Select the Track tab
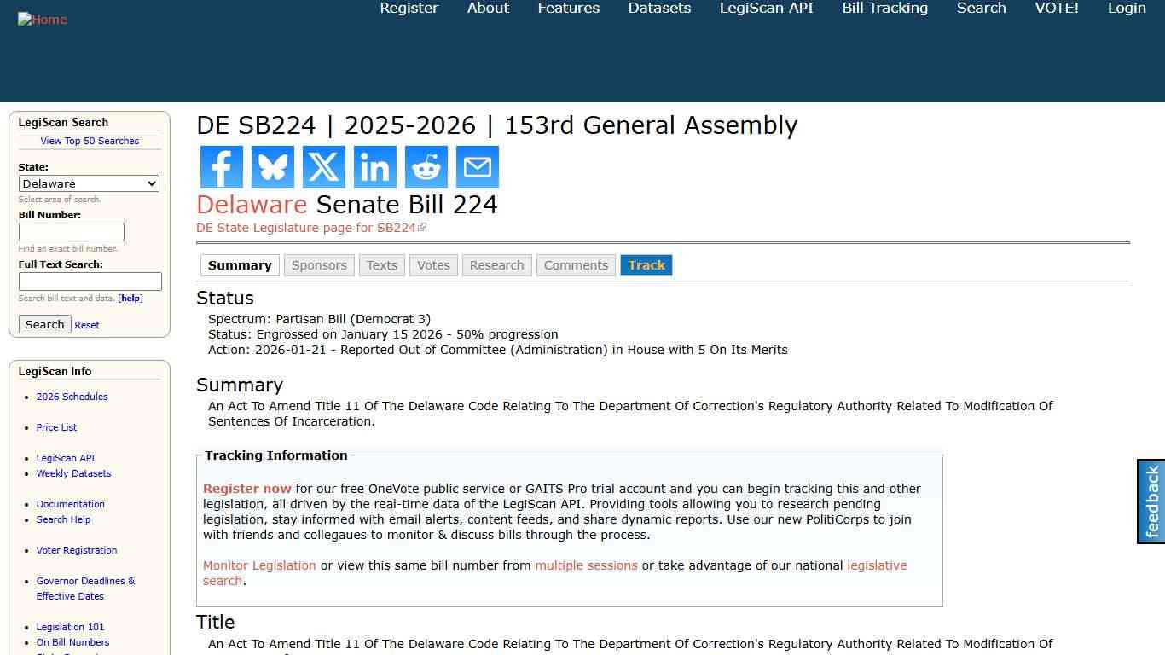 click(646, 265)
